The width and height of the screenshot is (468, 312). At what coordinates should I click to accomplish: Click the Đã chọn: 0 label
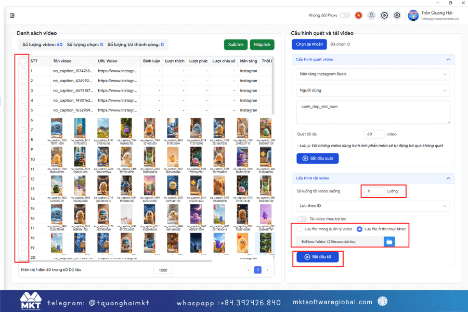click(x=340, y=44)
